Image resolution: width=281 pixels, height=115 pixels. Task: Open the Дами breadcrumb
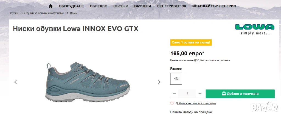coord(74,13)
